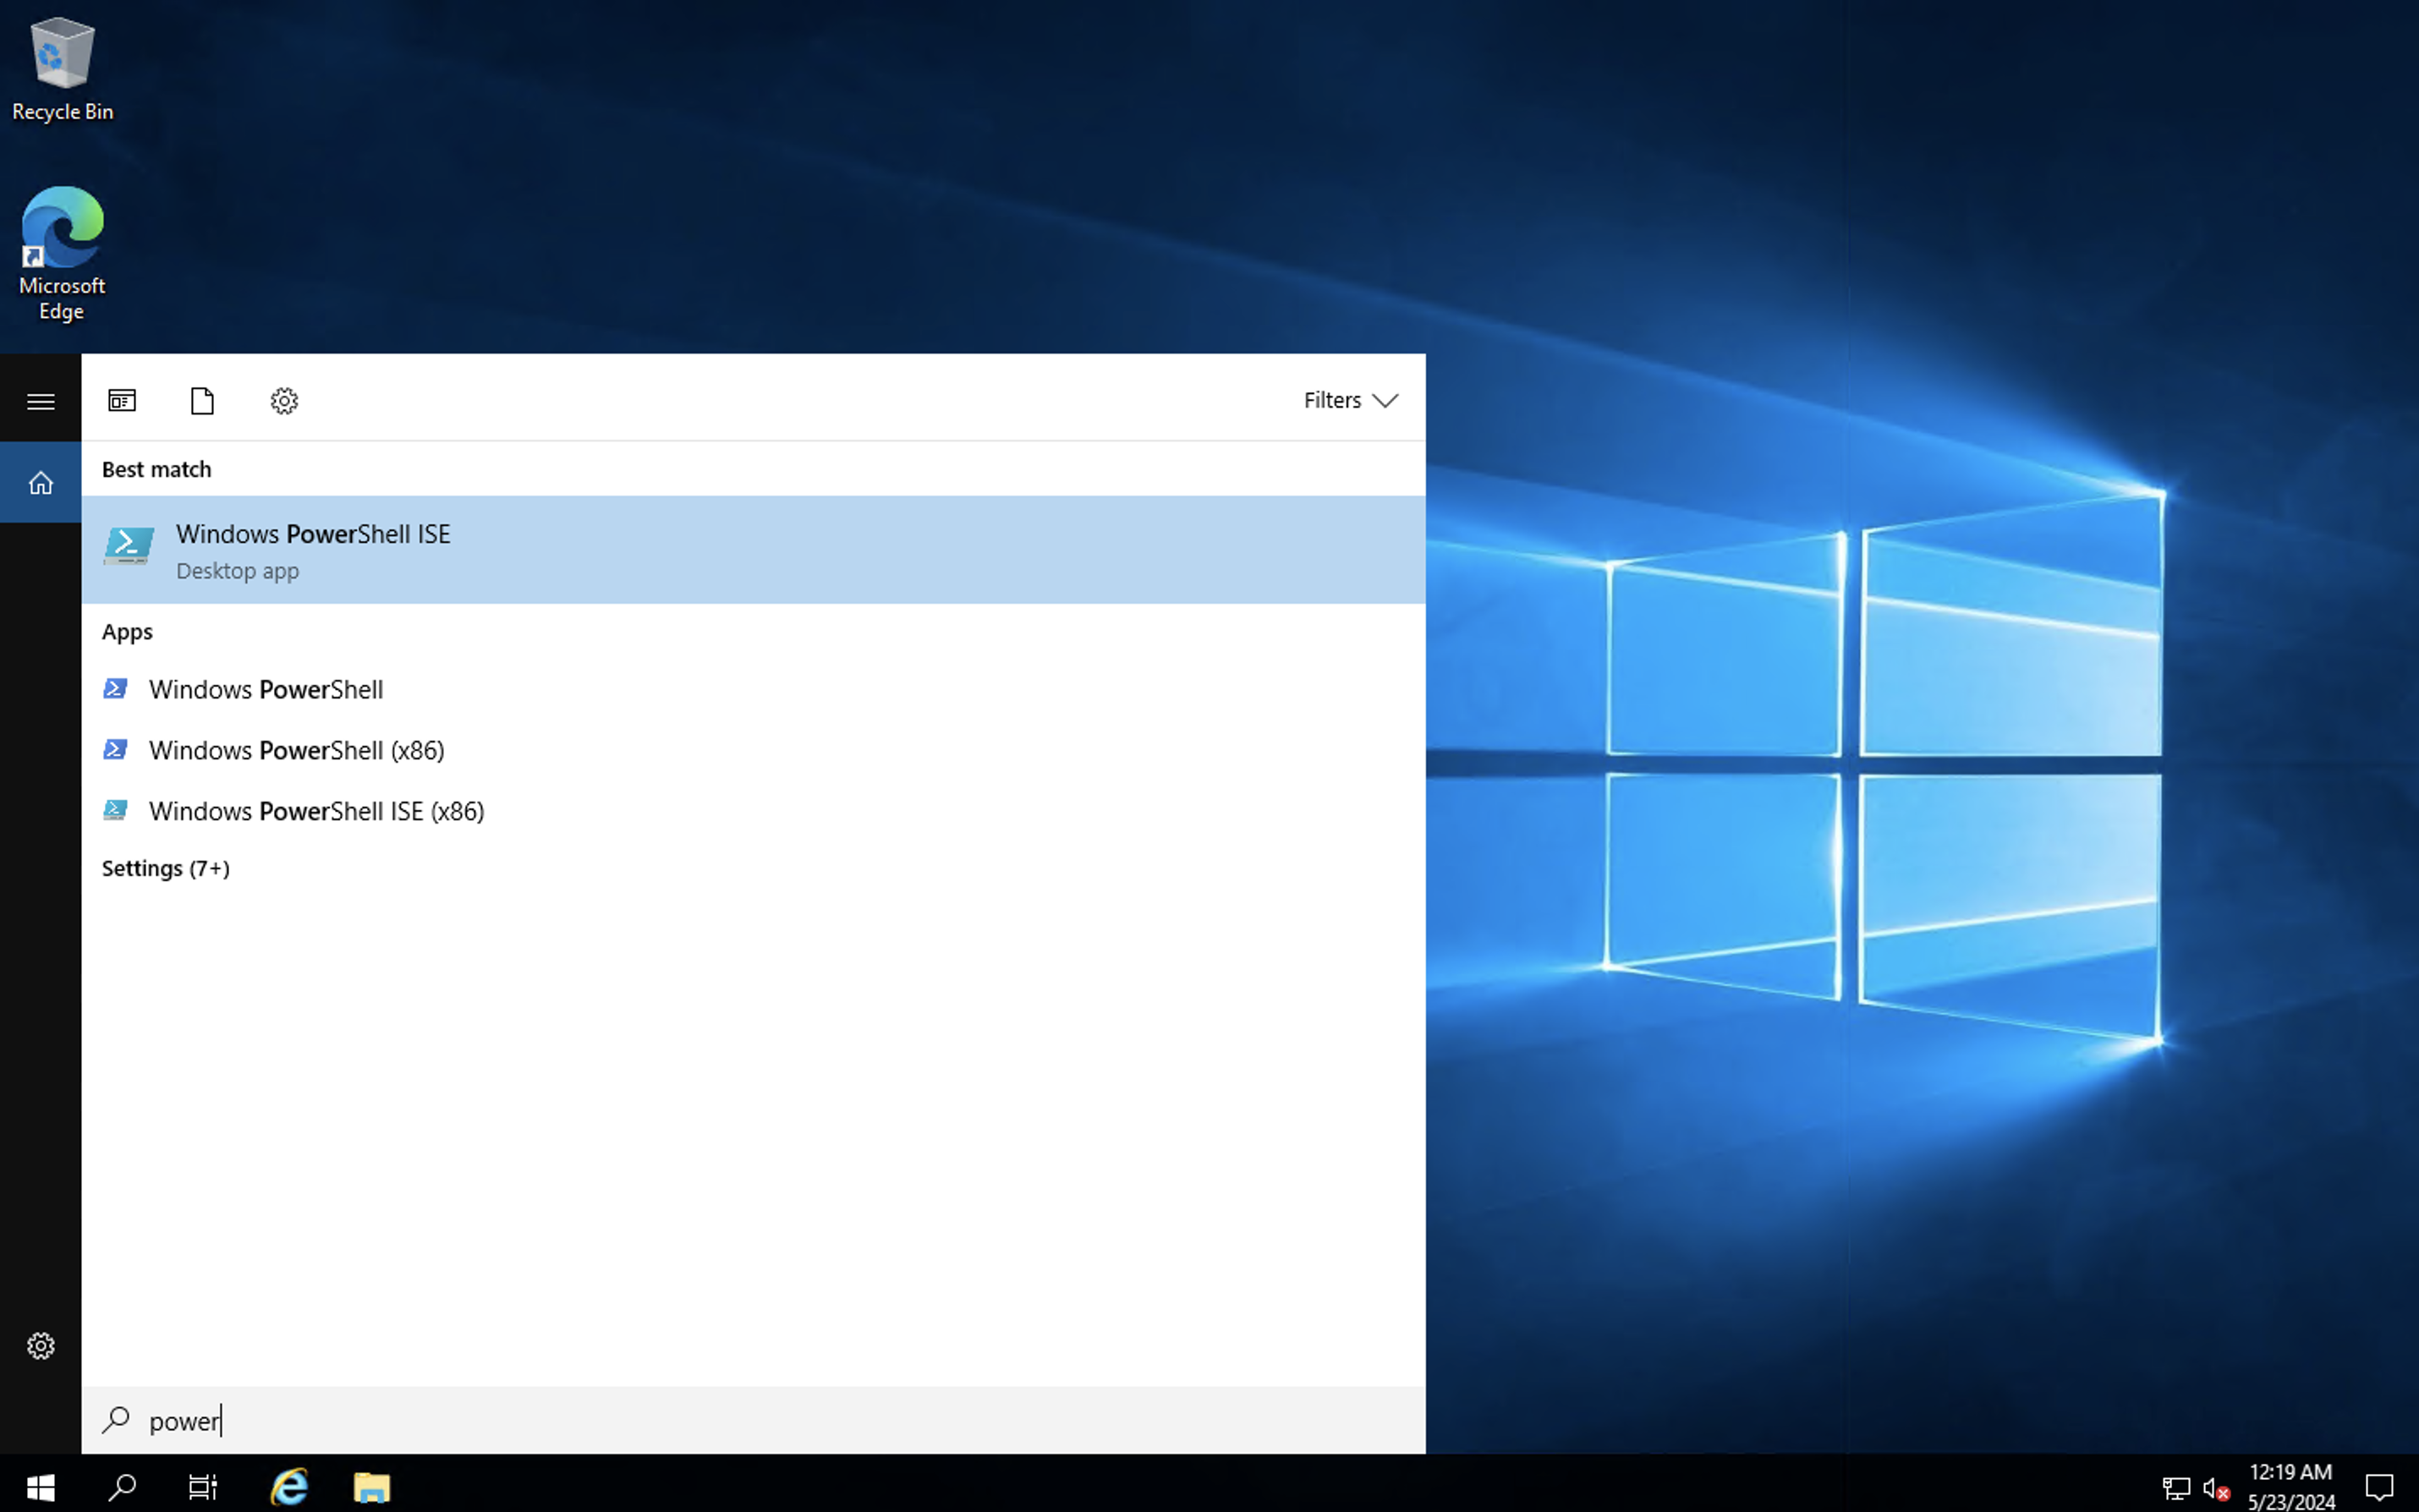Screen dimensions: 2419x1512
Task: Open search panel Settings via gear icon
Action: (41, 1345)
